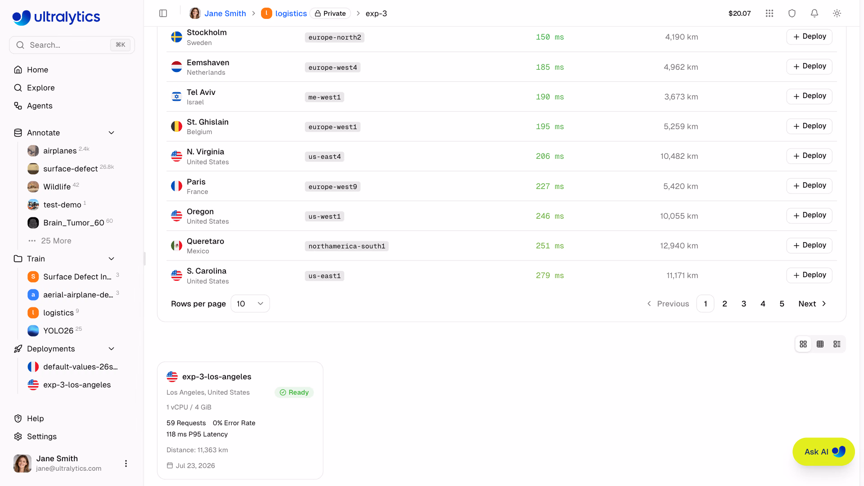Switch to table view
This screenshot has height=486, width=864.
pyautogui.click(x=820, y=344)
